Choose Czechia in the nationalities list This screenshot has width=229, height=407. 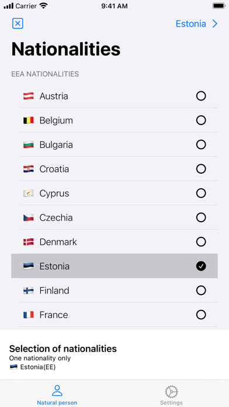click(119, 218)
